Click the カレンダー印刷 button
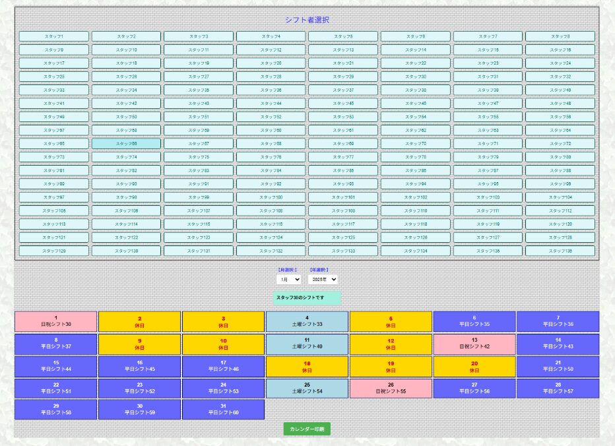615x446 pixels. click(x=307, y=429)
